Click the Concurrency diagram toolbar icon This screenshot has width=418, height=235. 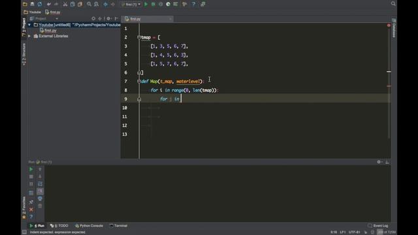[176, 5]
